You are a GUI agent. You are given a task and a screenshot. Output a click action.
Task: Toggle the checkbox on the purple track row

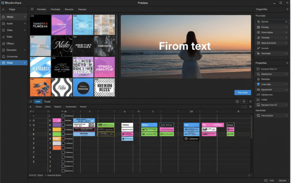(x=63, y=125)
